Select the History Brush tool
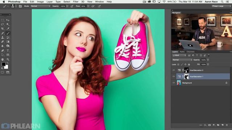This screenshot has width=232, height=130. pyautogui.click(x=8, y=38)
